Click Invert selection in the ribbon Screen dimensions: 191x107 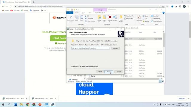point(156,21)
